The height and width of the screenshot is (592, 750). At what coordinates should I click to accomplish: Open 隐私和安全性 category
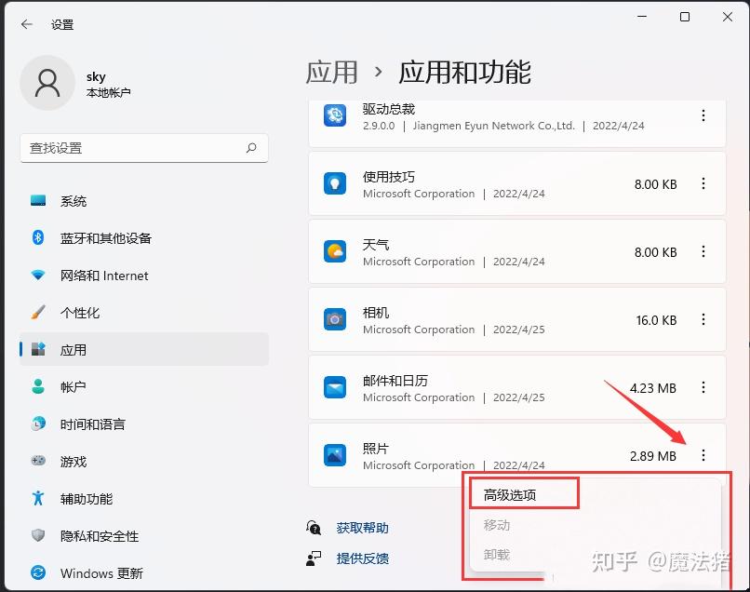coord(144,536)
